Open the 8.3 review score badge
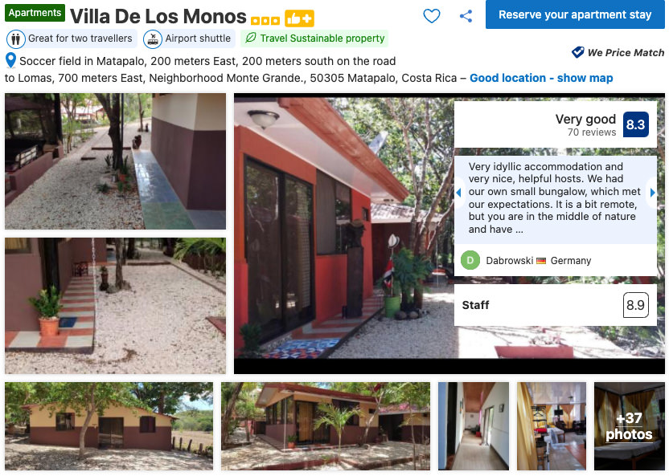This screenshot has width=669, height=476. click(636, 124)
